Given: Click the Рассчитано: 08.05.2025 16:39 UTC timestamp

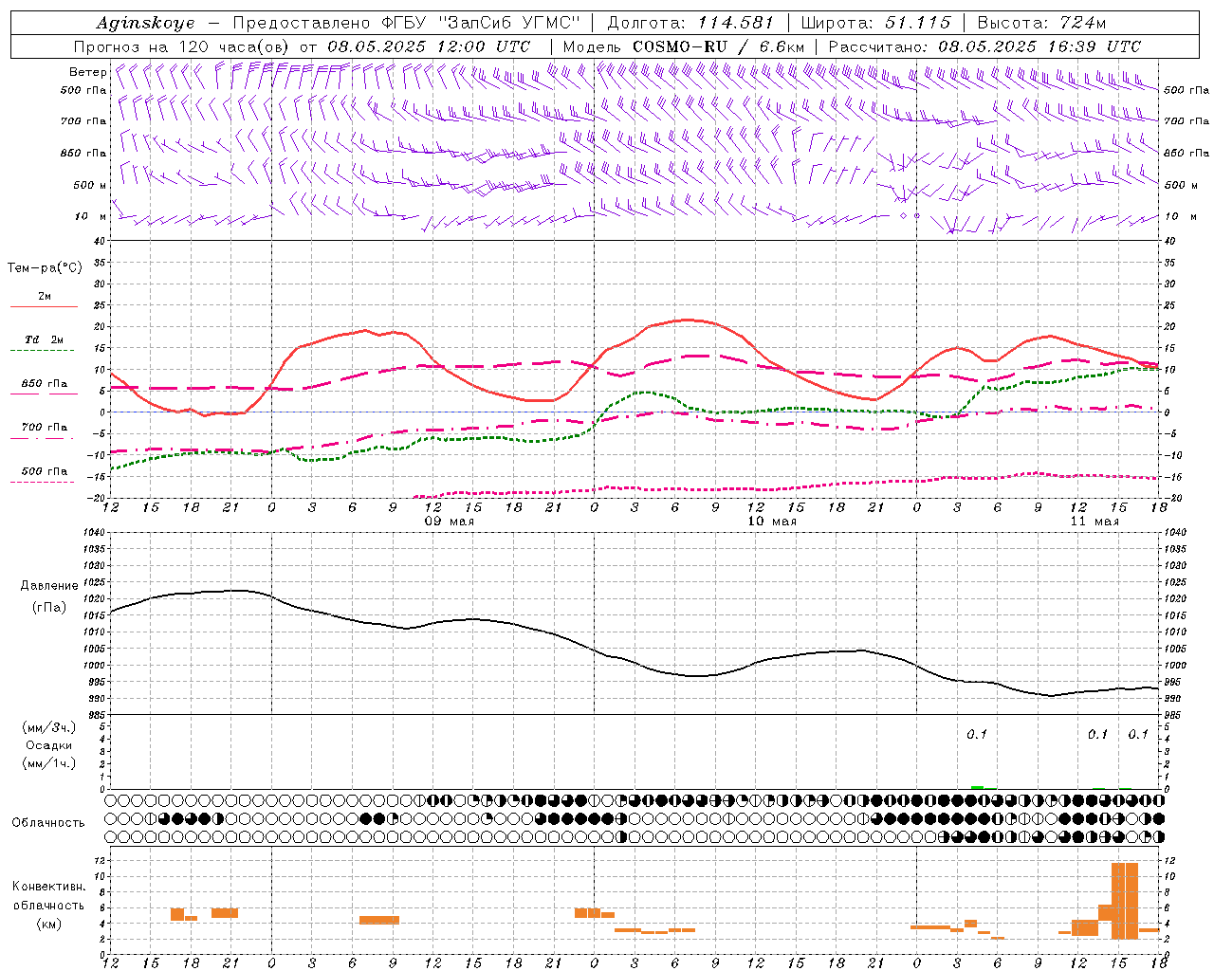Looking at the screenshot, I should point(984,46).
